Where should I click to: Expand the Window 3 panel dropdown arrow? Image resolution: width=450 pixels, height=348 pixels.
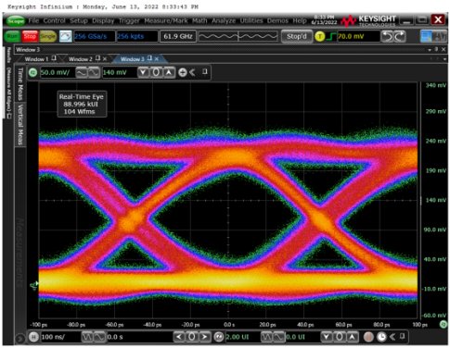(430, 50)
